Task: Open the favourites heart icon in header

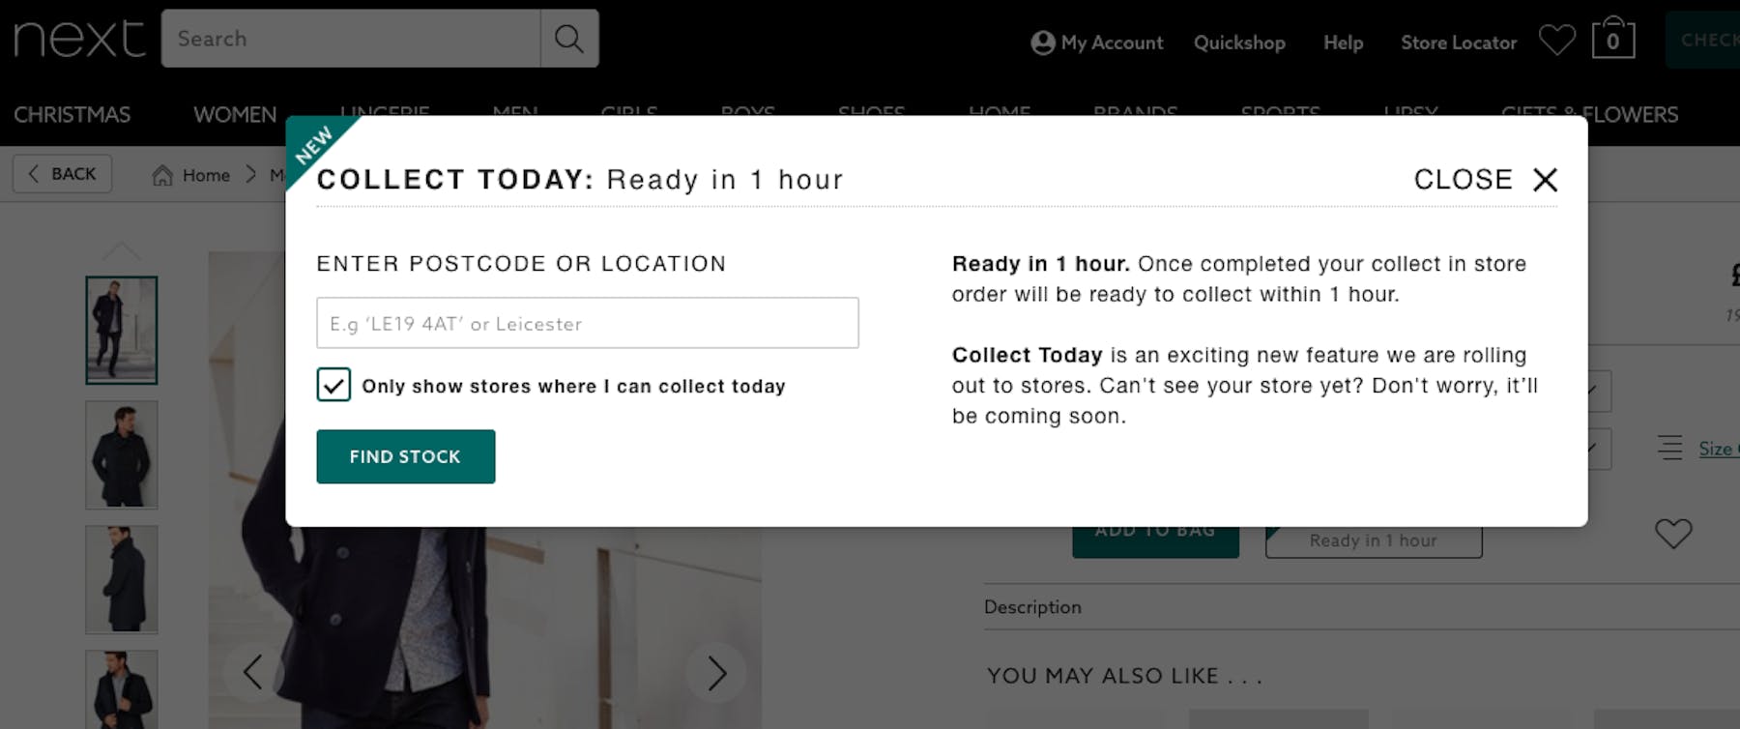Action: coord(1556,41)
